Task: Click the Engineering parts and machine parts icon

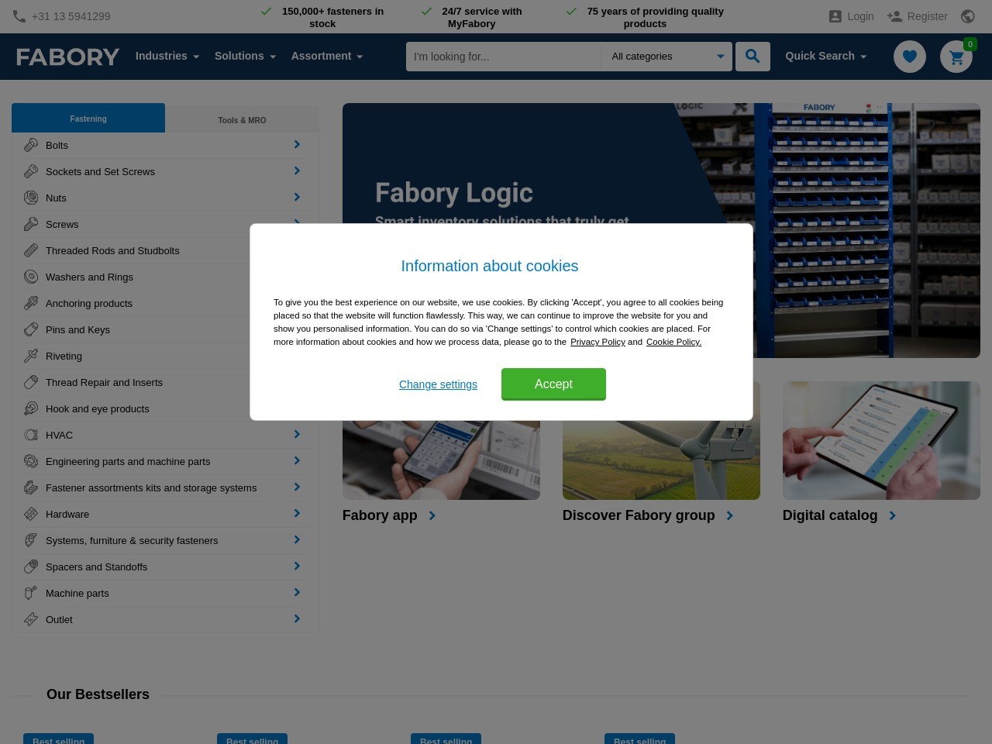Action: point(31,461)
